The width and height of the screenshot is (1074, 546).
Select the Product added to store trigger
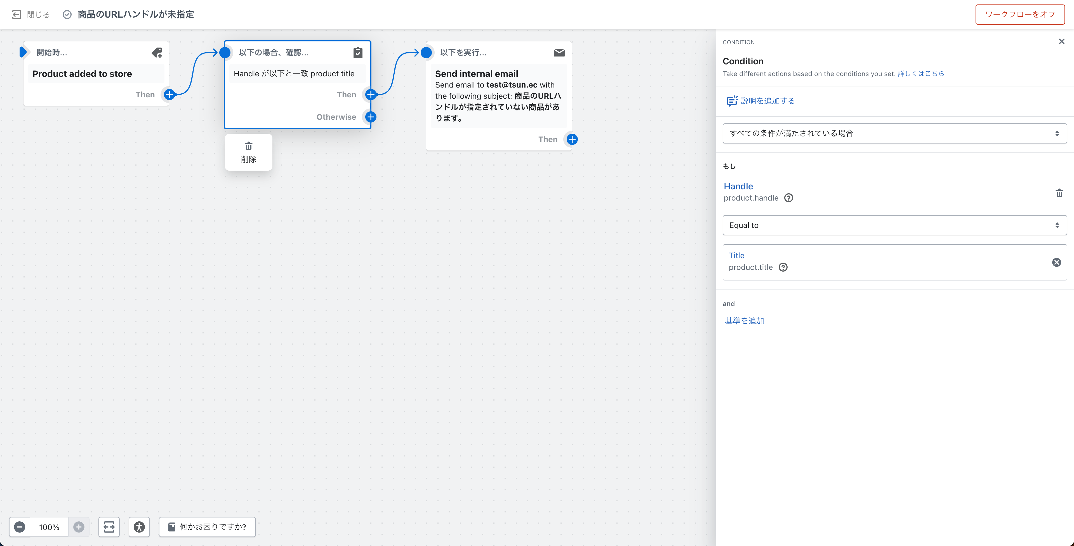pyautogui.click(x=96, y=74)
